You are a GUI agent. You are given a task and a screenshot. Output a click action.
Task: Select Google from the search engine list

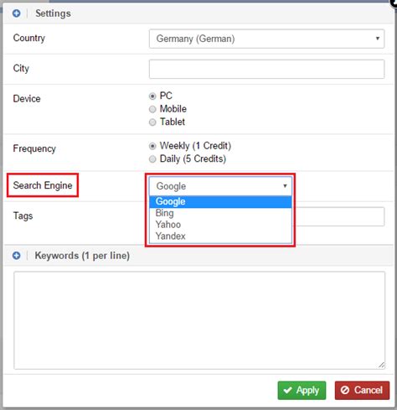click(x=220, y=201)
